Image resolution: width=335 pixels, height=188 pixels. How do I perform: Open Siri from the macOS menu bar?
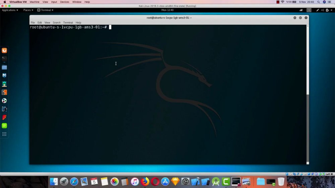coord(324,2)
